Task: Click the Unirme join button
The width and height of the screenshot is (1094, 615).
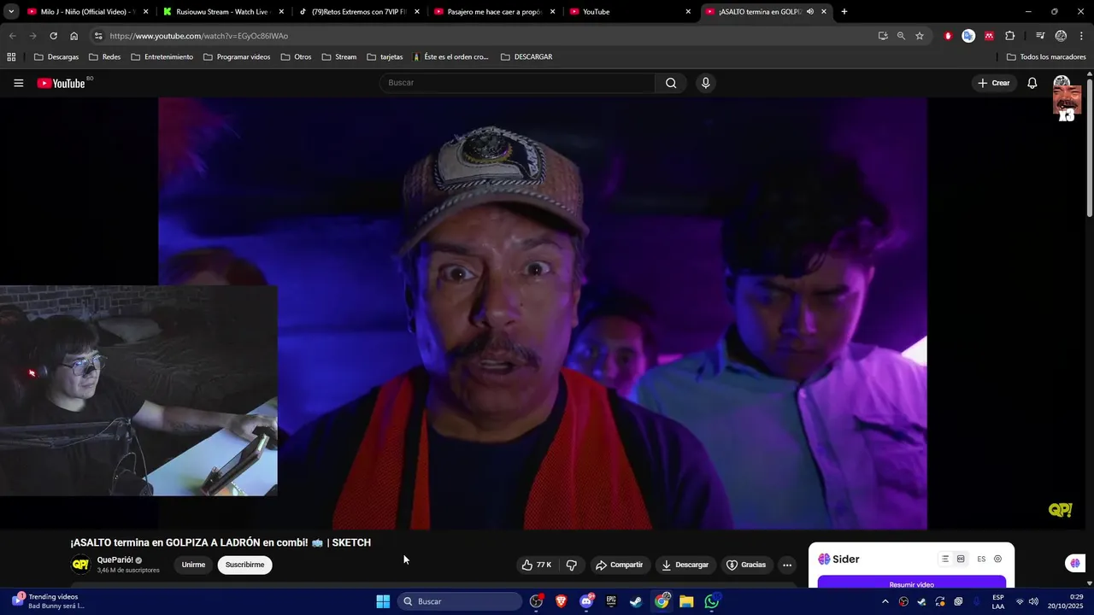Action: pos(193,565)
